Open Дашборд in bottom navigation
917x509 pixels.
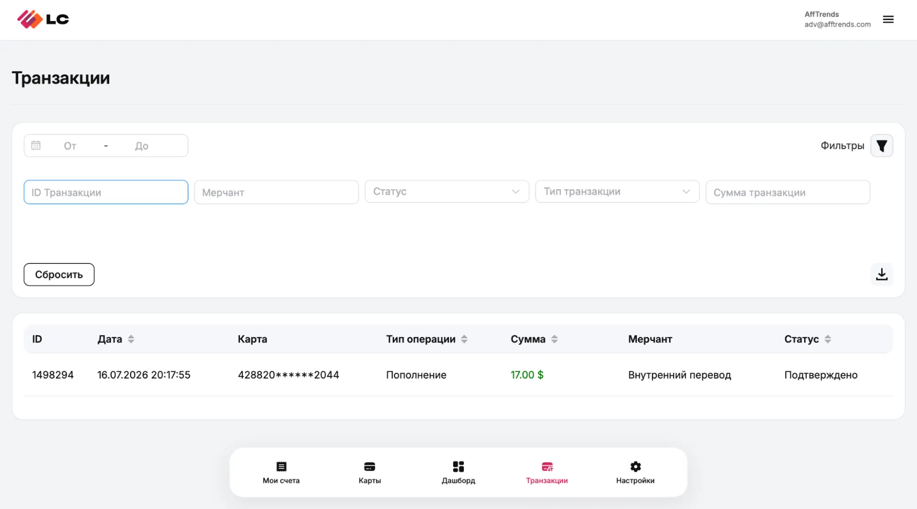[x=458, y=473]
